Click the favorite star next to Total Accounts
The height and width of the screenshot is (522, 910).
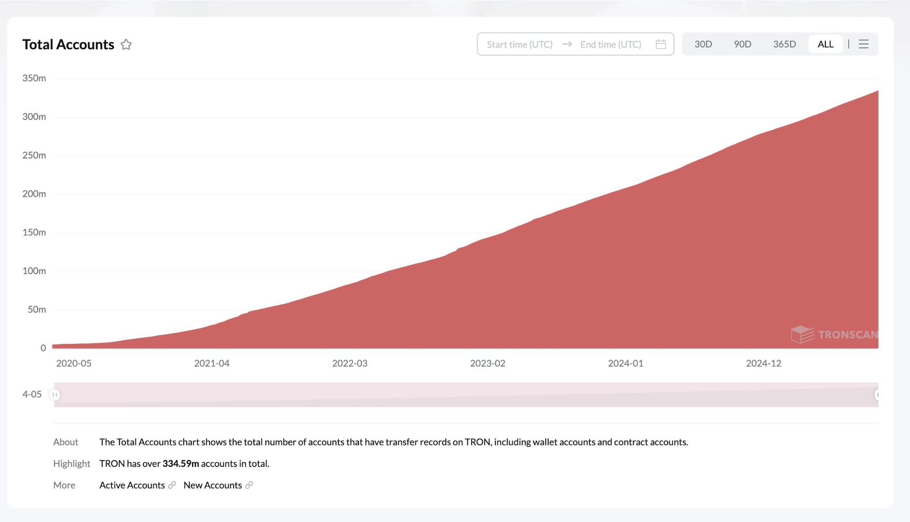pyautogui.click(x=126, y=44)
